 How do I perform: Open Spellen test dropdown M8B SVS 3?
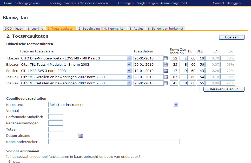point(76,71)
